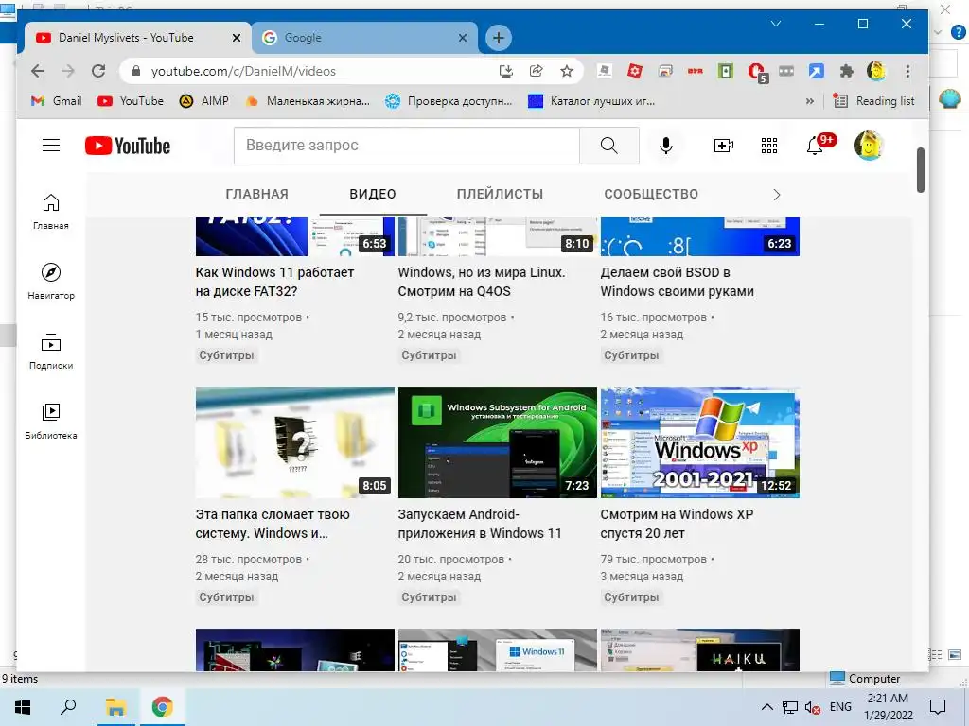Open Библиотека in the sidebar
This screenshot has width=969, height=726.
point(51,421)
